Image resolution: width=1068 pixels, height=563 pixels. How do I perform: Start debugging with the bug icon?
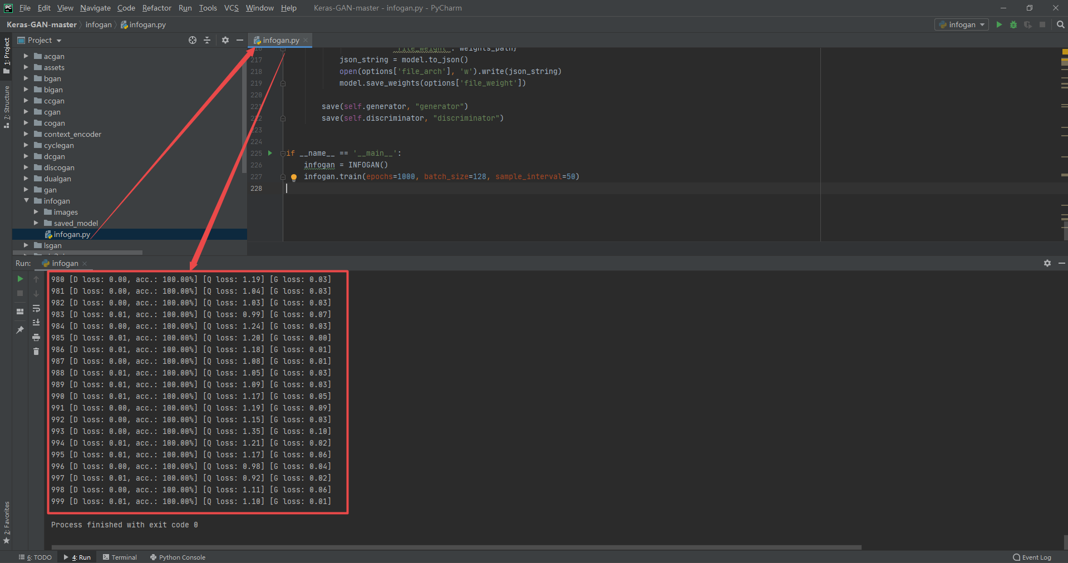point(1013,24)
